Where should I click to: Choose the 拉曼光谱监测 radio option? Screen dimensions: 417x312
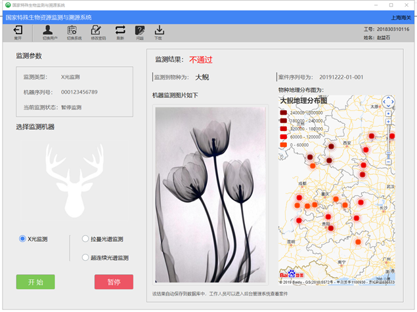click(85, 239)
